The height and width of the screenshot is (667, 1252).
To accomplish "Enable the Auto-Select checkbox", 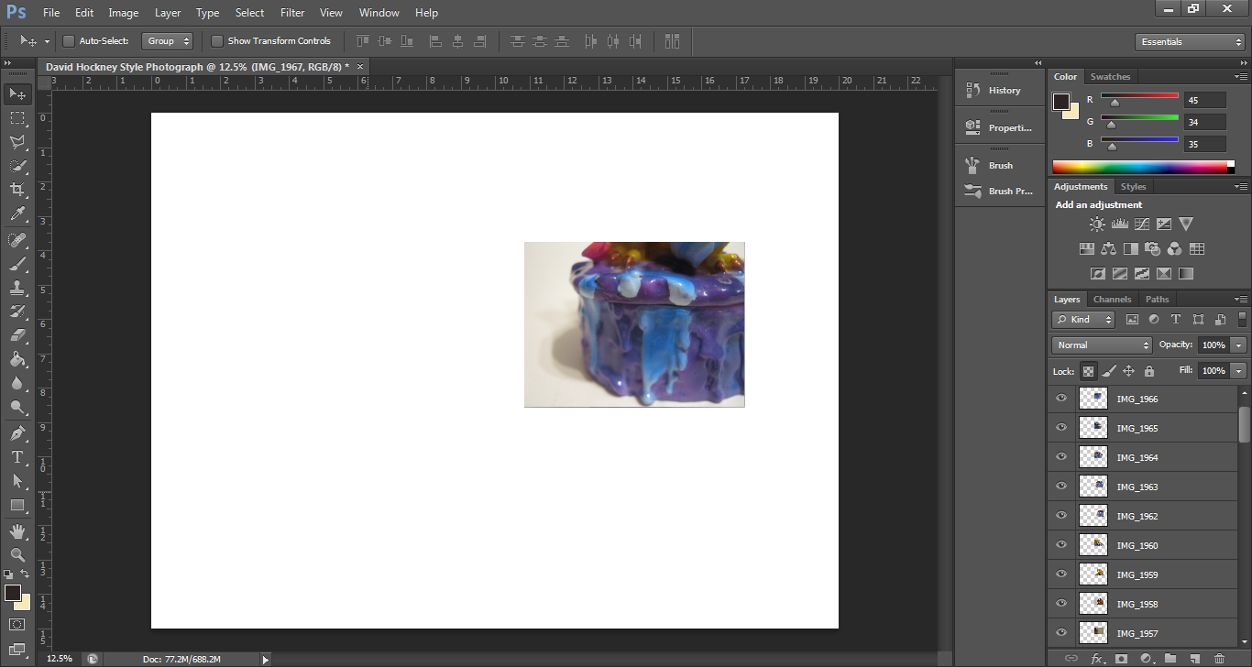I will coord(68,41).
